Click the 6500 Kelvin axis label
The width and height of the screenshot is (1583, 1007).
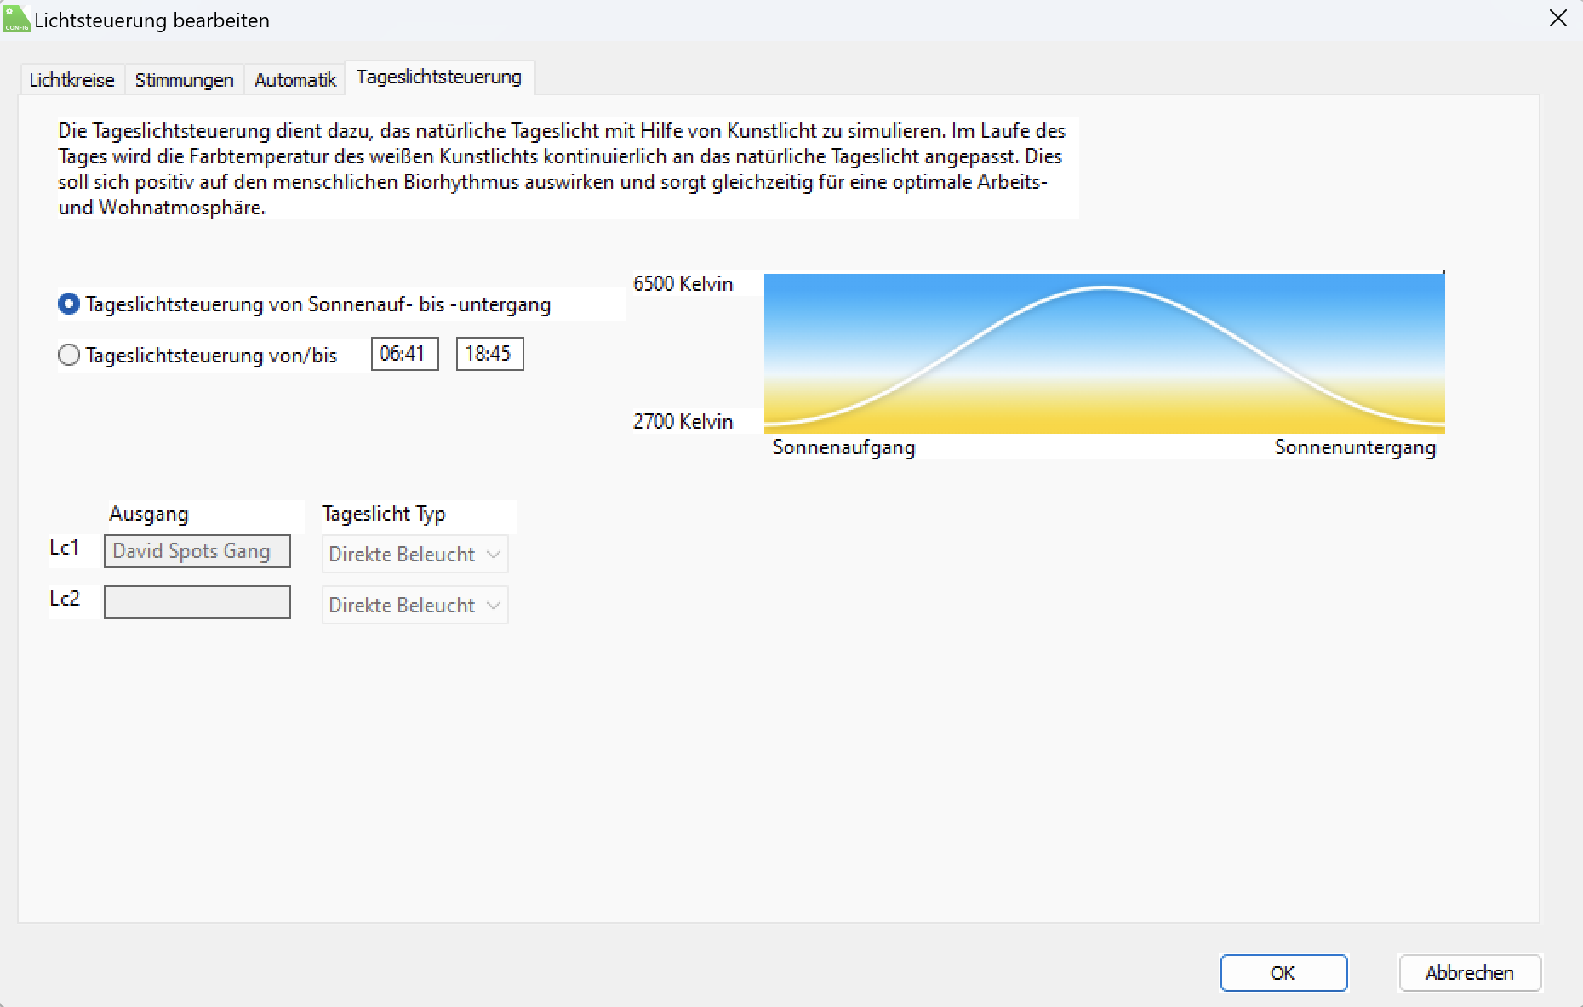[683, 284]
